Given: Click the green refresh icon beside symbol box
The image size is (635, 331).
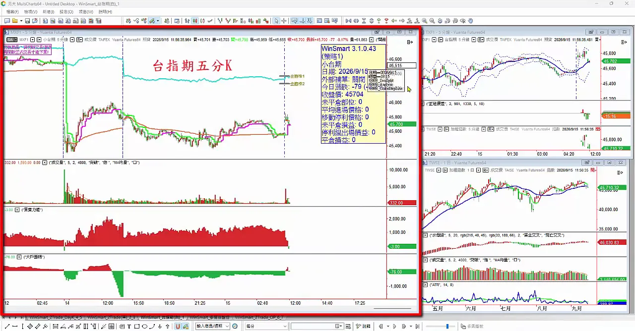Looking at the screenshot, I should pos(235,327).
